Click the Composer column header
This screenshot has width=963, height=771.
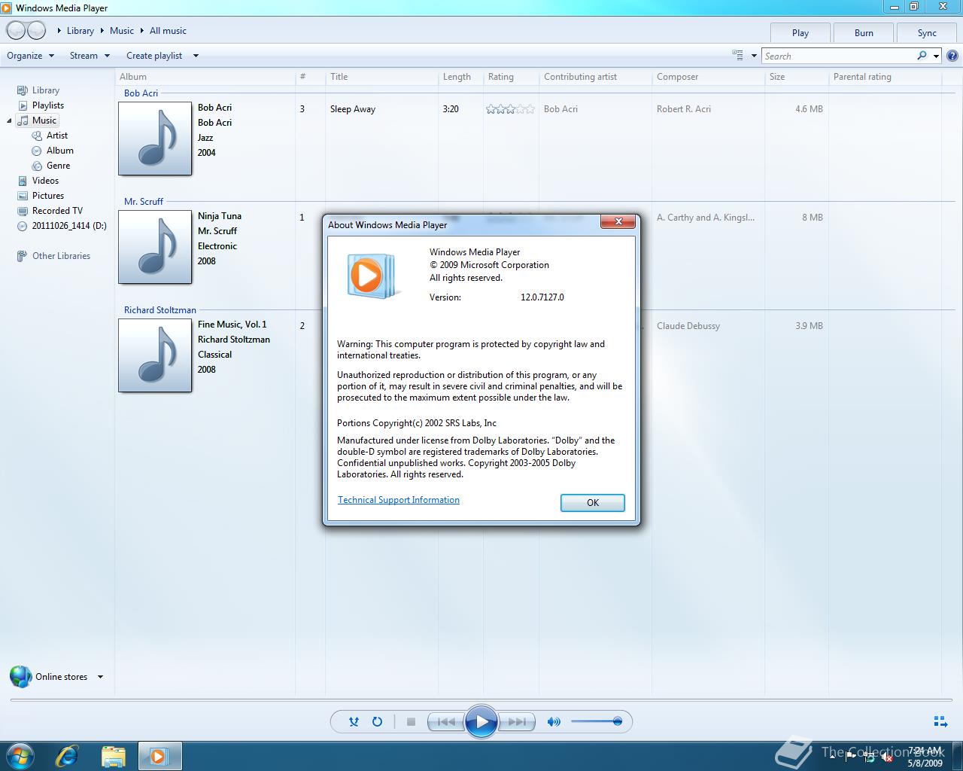tap(677, 77)
